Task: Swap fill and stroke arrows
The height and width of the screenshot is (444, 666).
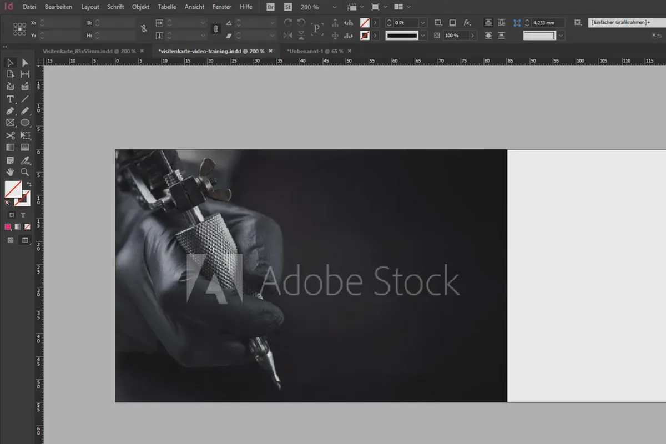Action: [x=29, y=184]
